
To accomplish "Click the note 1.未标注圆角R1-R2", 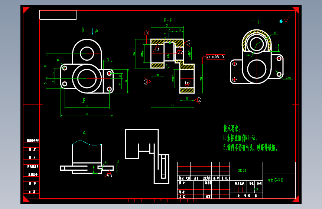I will coord(240,138).
